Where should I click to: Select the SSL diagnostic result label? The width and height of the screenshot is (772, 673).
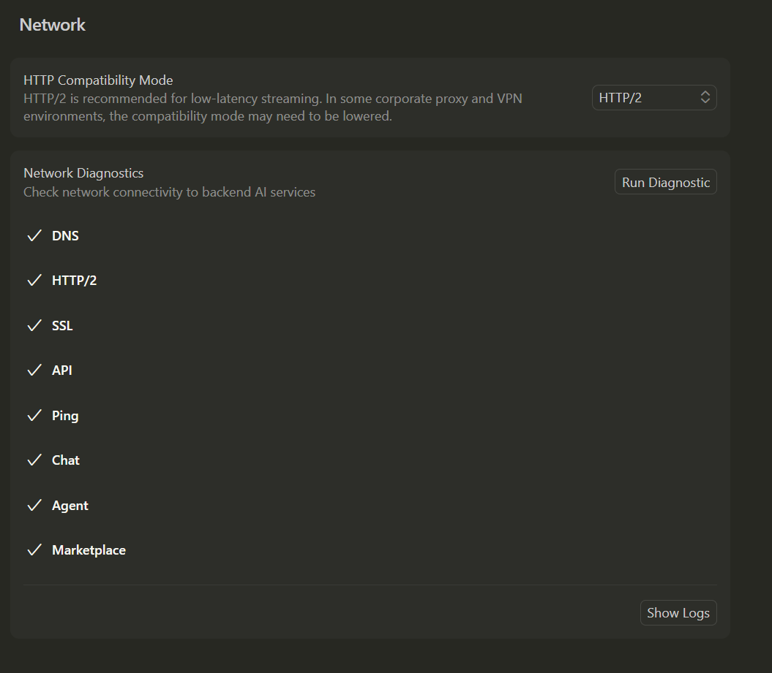coord(62,326)
